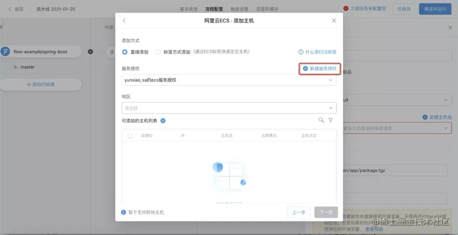Open the 地区 请选择 dropdown
Screen dimensions: 458x235
click(229, 108)
